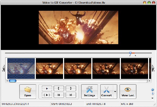Click the blue info icon at right

[x=153, y=94]
